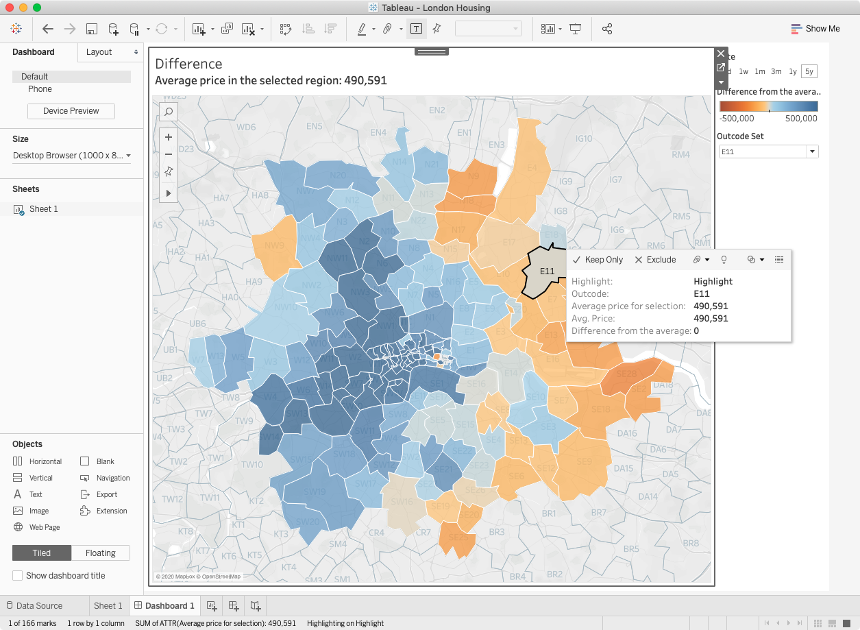The height and width of the screenshot is (630, 860).
Task: Click the Save workbook icon in toolbar
Action: [x=91, y=29]
